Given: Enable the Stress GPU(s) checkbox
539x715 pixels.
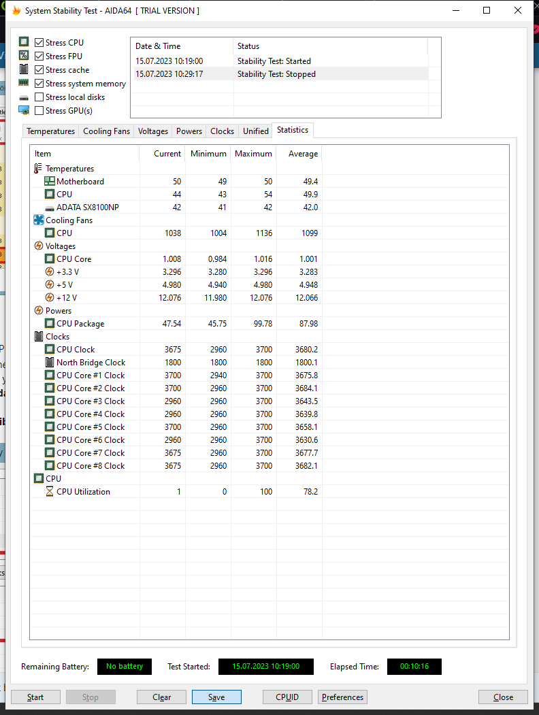Looking at the screenshot, I should coord(39,111).
